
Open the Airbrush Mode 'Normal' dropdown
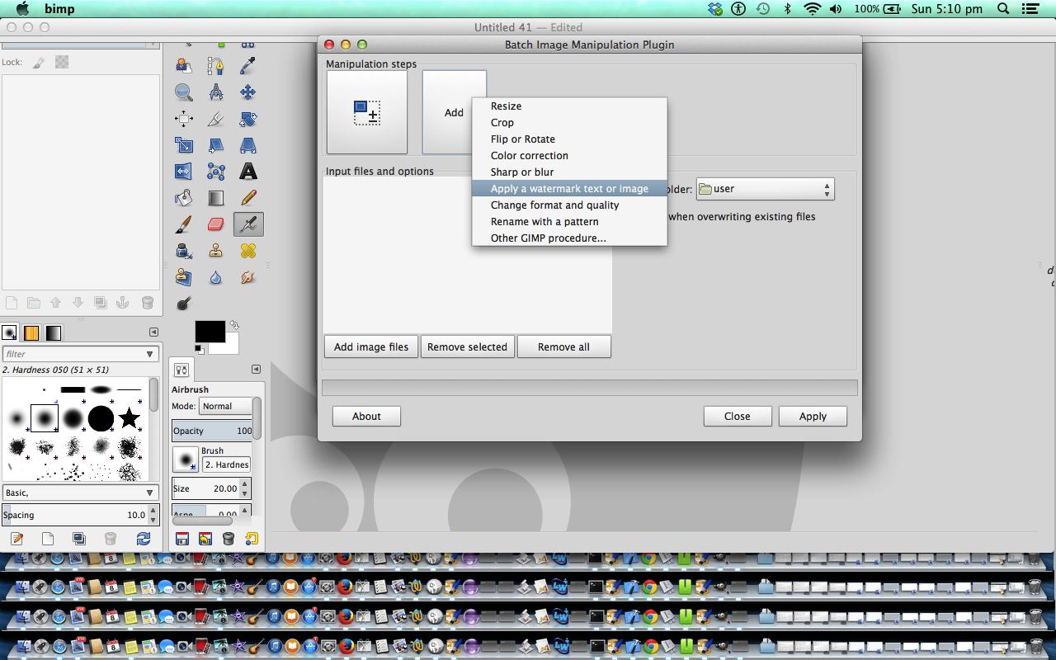225,406
